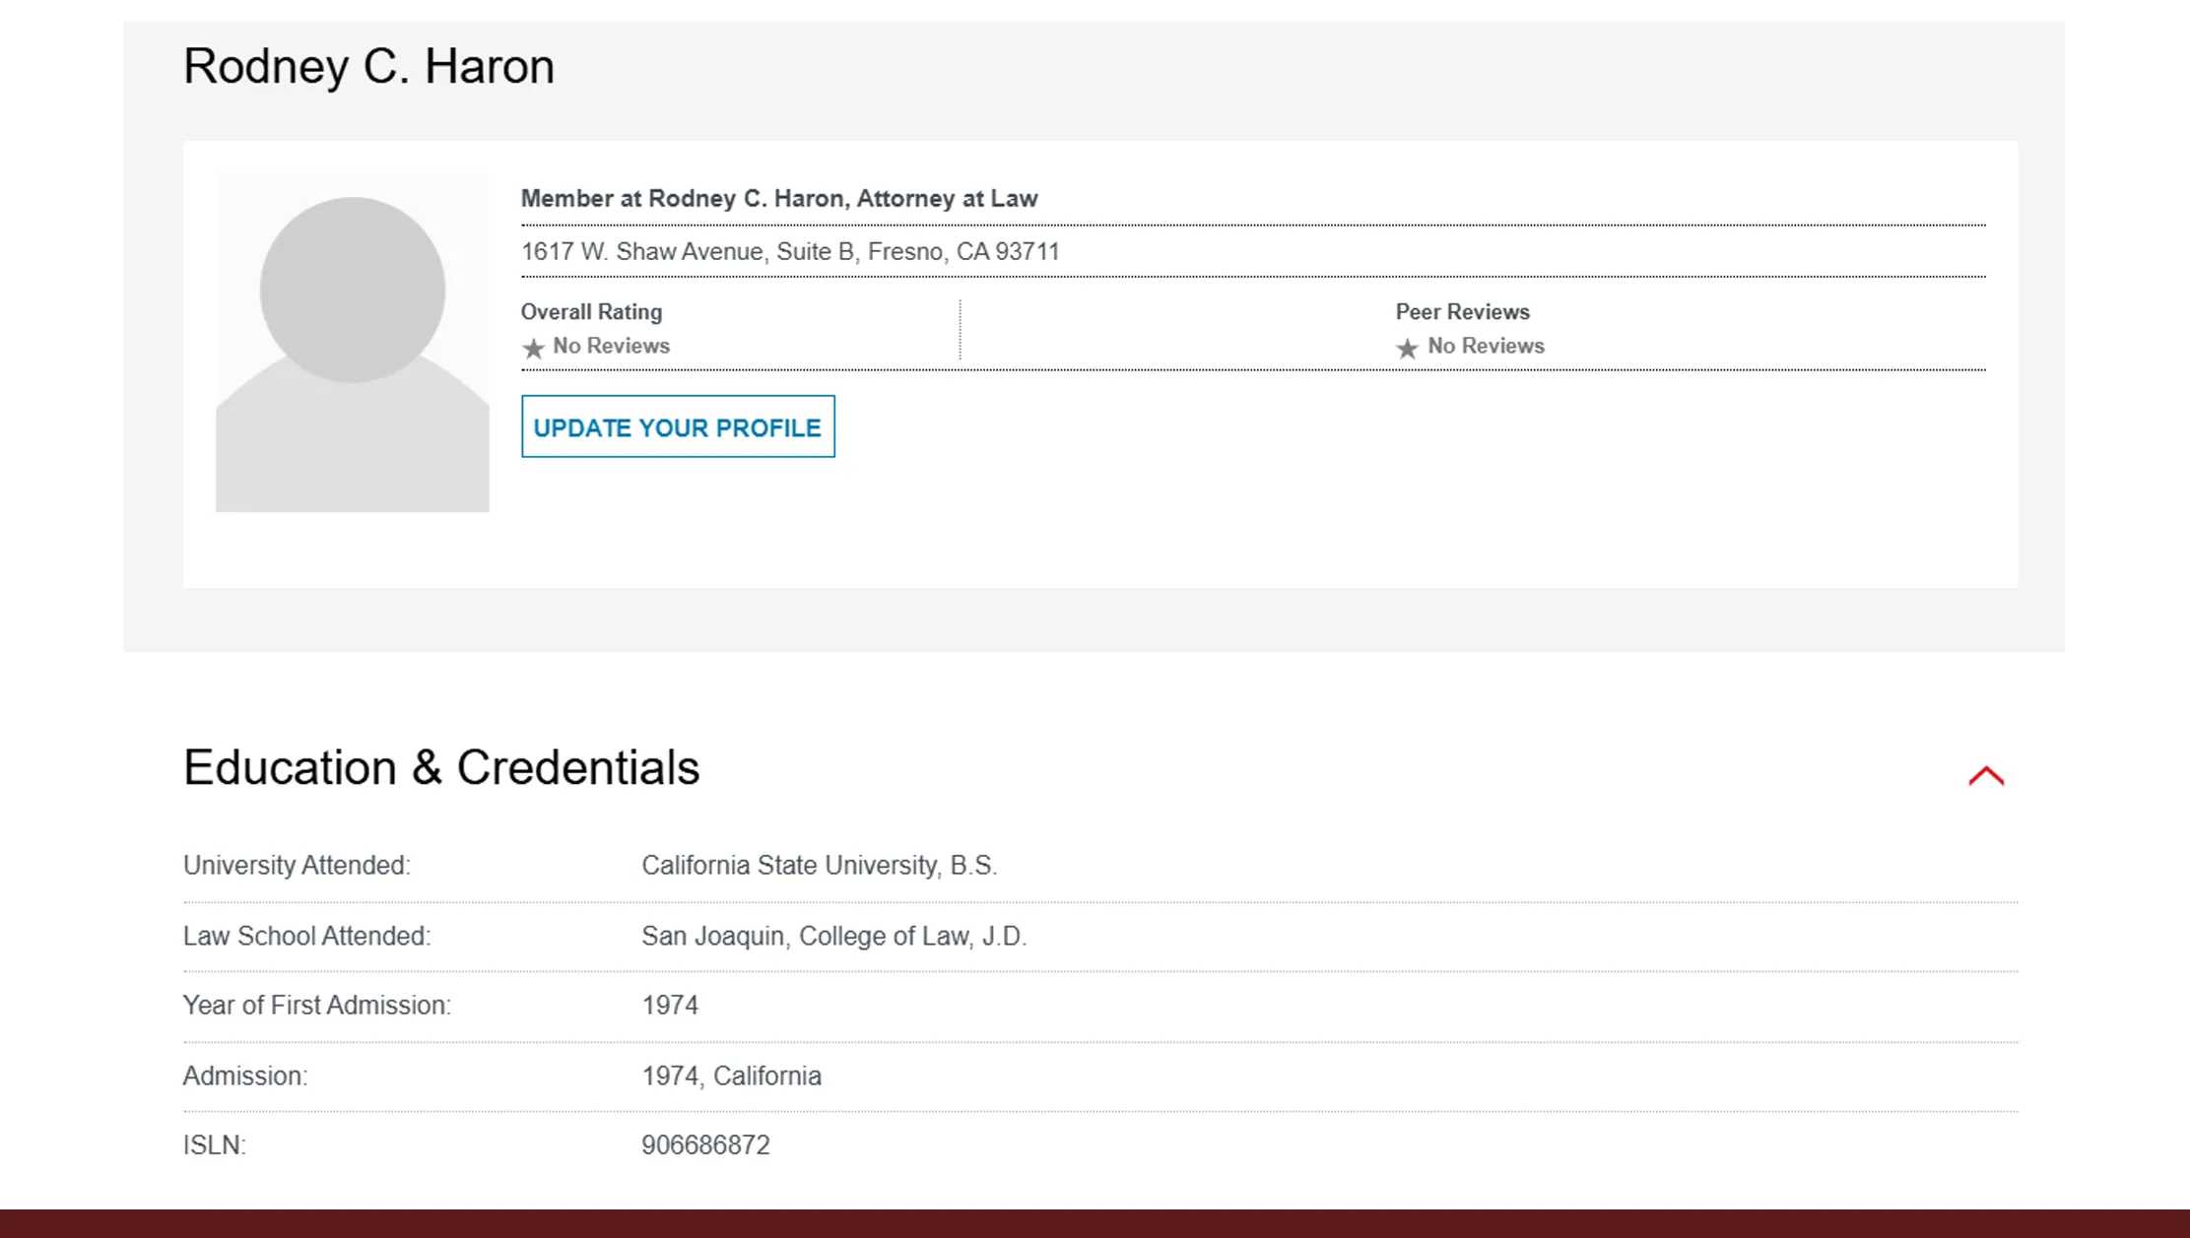Viewport: 2190px width, 1238px height.
Task: Click the Overall Rating star icon
Action: click(533, 349)
